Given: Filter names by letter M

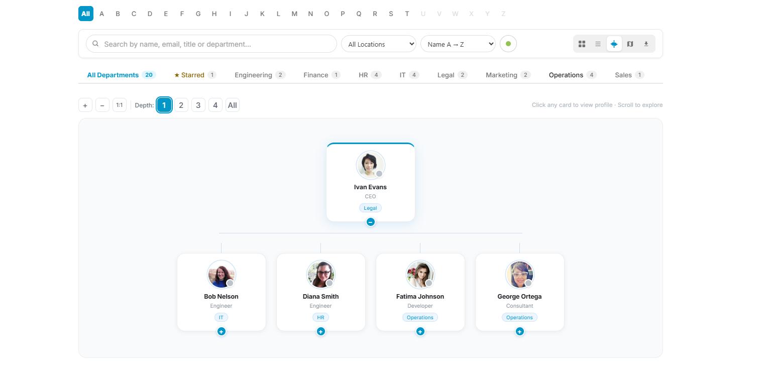Looking at the screenshot, I should [x=294, y=14].
